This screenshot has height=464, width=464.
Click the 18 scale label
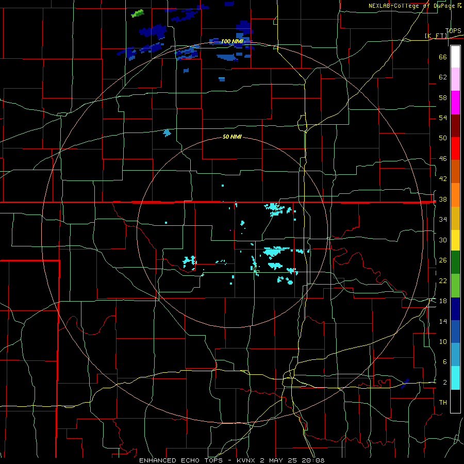coord(443,301)
